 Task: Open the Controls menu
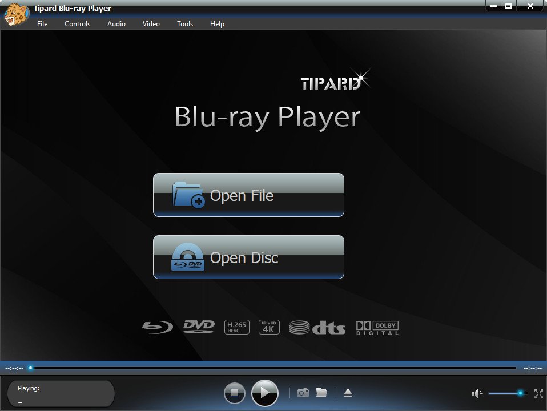click(x=77, y=24)
